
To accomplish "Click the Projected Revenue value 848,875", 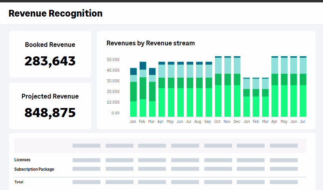I will (x=50, y=113).
